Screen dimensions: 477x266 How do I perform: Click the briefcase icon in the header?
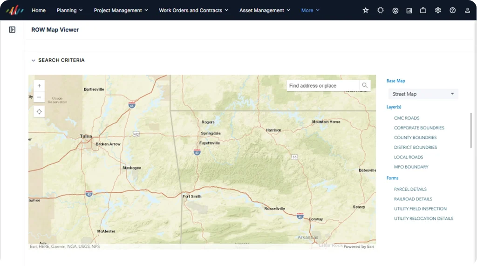(x=423, y=10)
